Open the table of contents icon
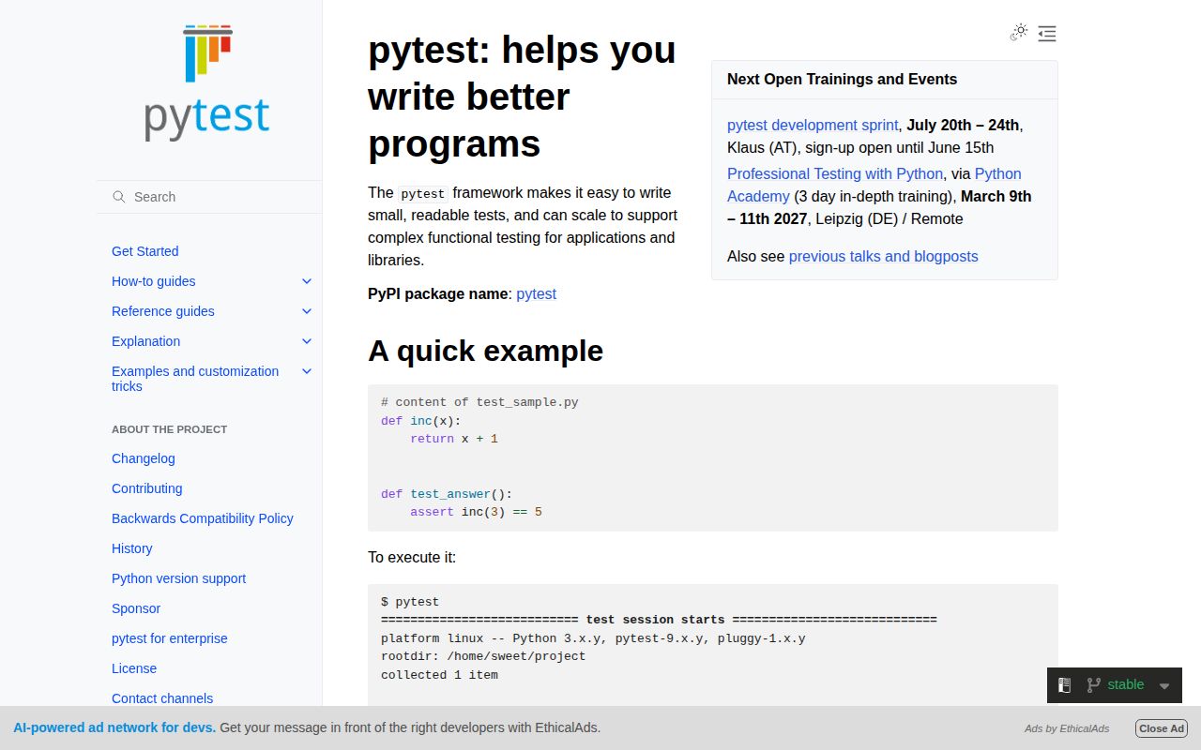Viewport: 1201px width, 750px height. point(1047,34)
